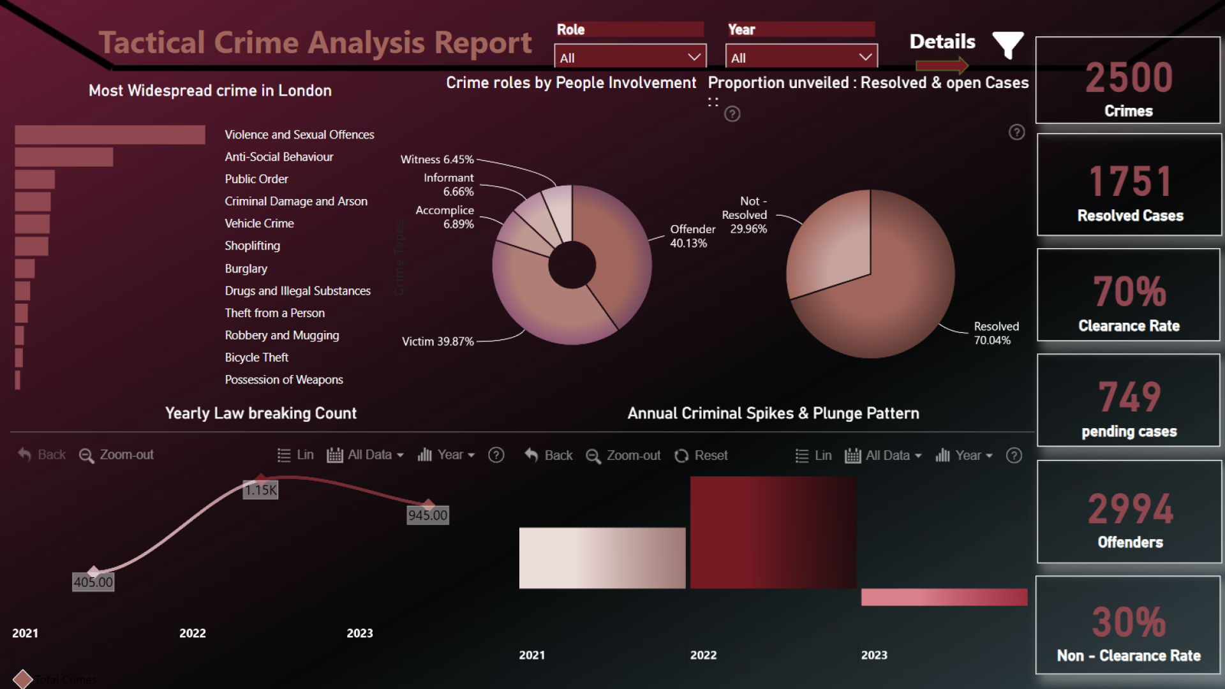Screen dimensions: 1225x689
Task: Select the Victim donut slice
Action: 542,303
